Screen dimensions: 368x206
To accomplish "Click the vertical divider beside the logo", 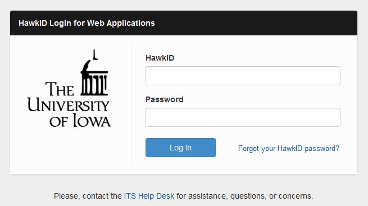I will [x=131, y=105].
